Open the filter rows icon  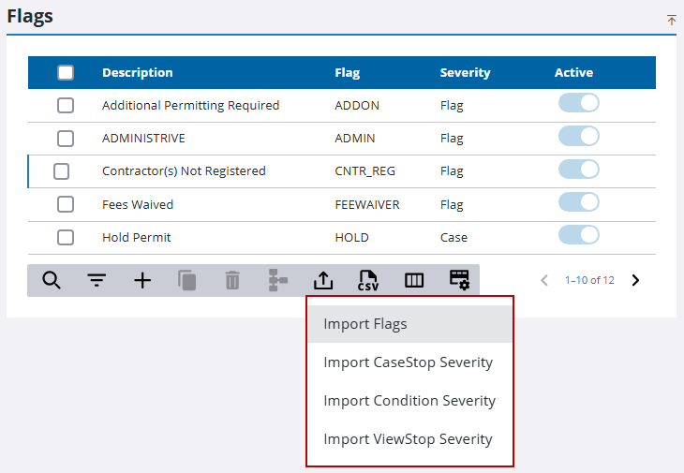[97, 280]
